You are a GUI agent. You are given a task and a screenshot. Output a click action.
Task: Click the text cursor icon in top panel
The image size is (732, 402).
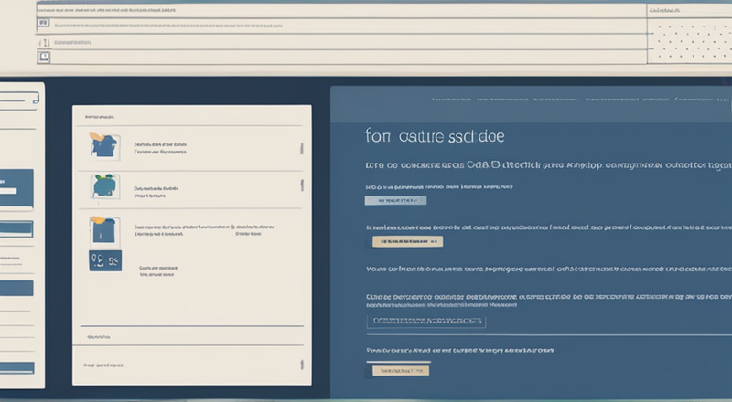[44, 42]
